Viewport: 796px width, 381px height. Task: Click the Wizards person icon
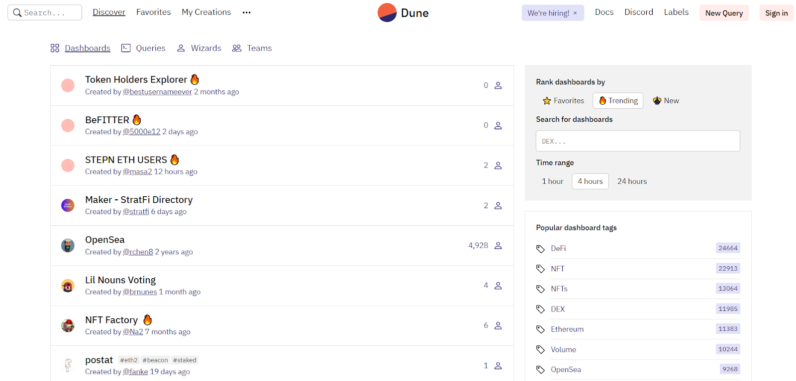tap(181, 48)
